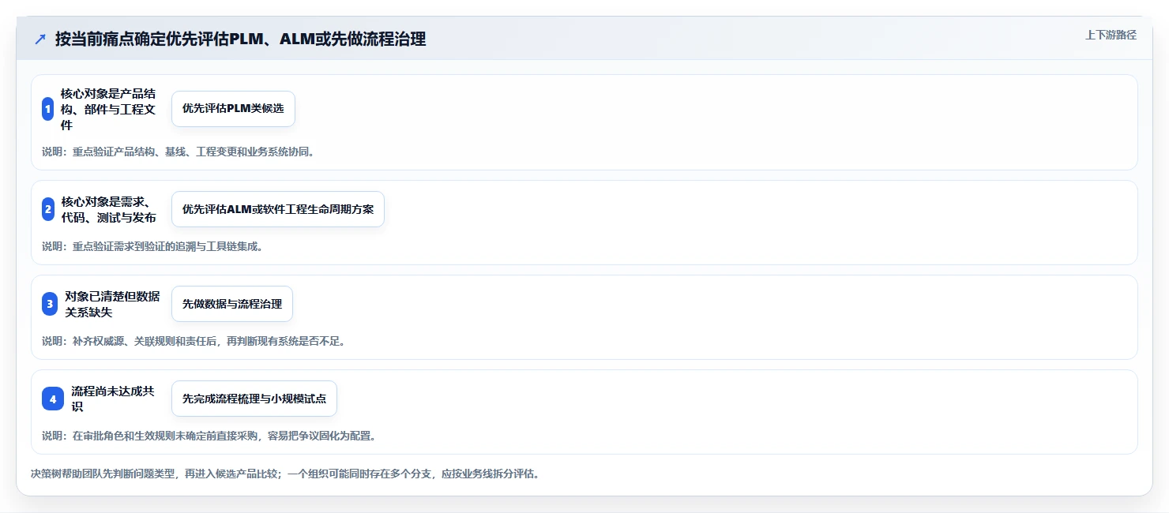Click the 上下游路径 label

1111,35
